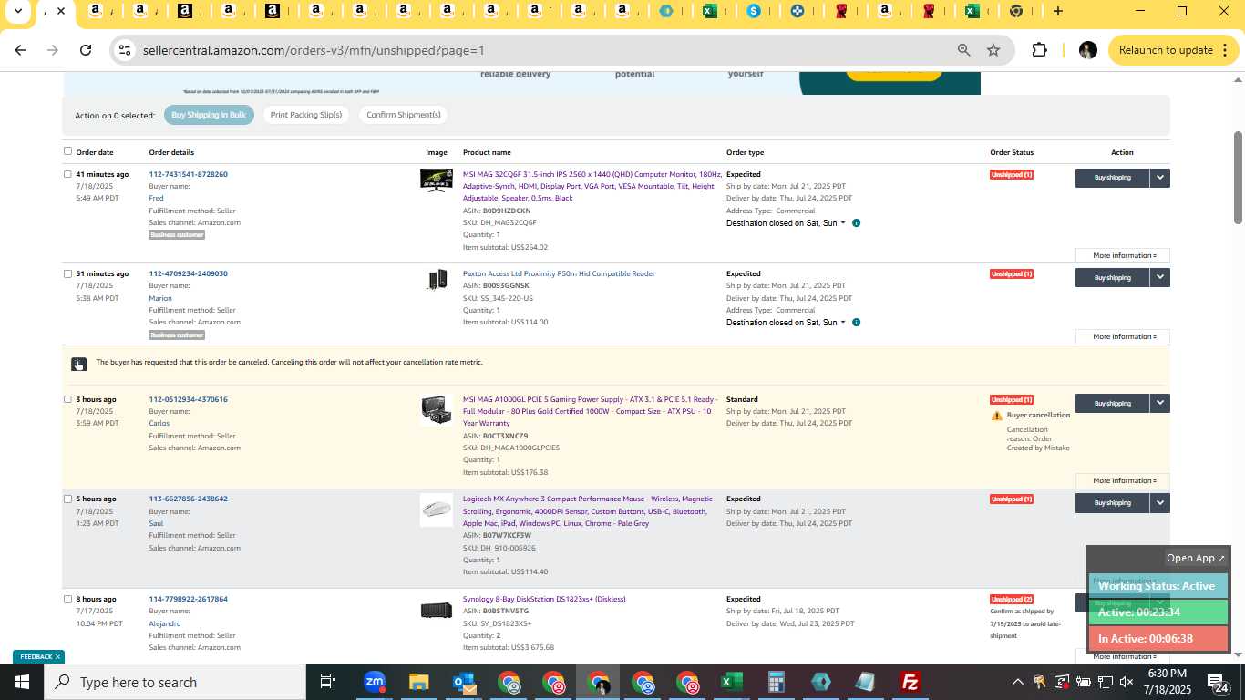Click Print Packing Slip(s) button
Image resolution: width=1245 pixels, height=700 pixels.
[x=306, y=115]
